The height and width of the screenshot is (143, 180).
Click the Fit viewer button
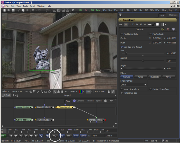[x=21, y=92]
